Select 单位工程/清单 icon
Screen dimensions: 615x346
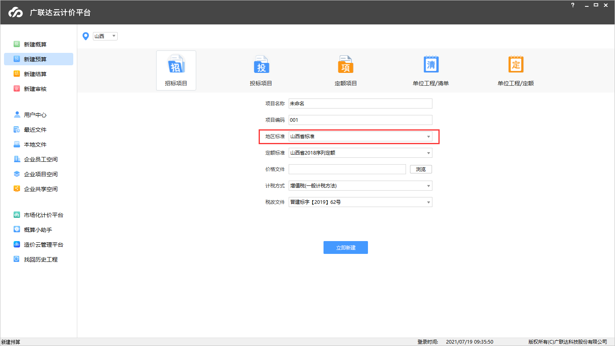coord(431,64)
